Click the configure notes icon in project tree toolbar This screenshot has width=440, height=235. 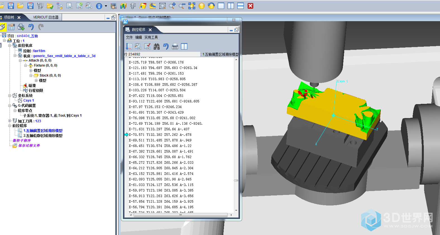coord(11,27)
